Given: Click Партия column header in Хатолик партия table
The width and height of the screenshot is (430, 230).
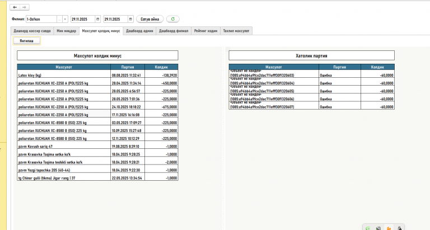Looking at the screenshot, I should coord(340,67).
